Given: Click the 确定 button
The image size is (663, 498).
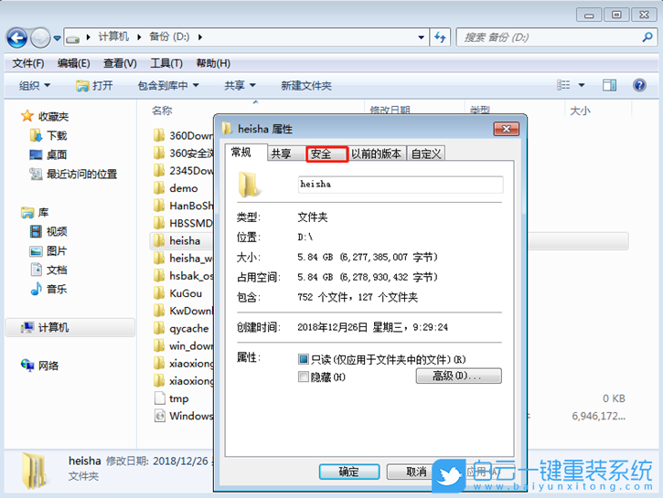Looking at the screenshot, I should click(348, 472).
